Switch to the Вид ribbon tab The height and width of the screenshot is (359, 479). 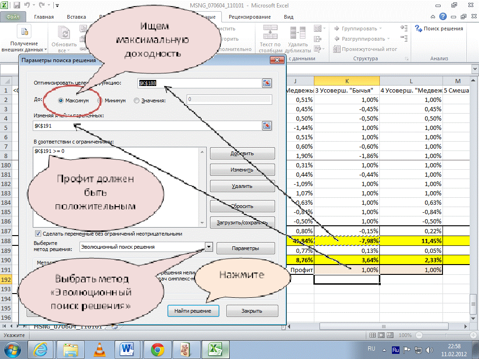click(288, 17)
